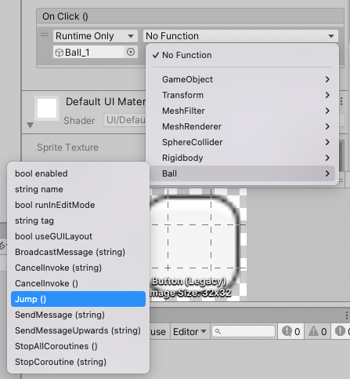Collapse the Default UI Material foldout
The width and height of the screenshot is (350, 379).
click(31, 126)
